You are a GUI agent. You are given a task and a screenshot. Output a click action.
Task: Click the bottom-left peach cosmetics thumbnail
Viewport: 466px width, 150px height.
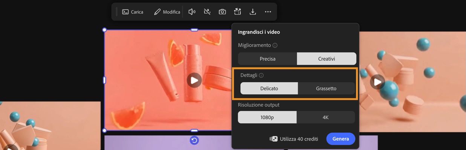[50, 126]
